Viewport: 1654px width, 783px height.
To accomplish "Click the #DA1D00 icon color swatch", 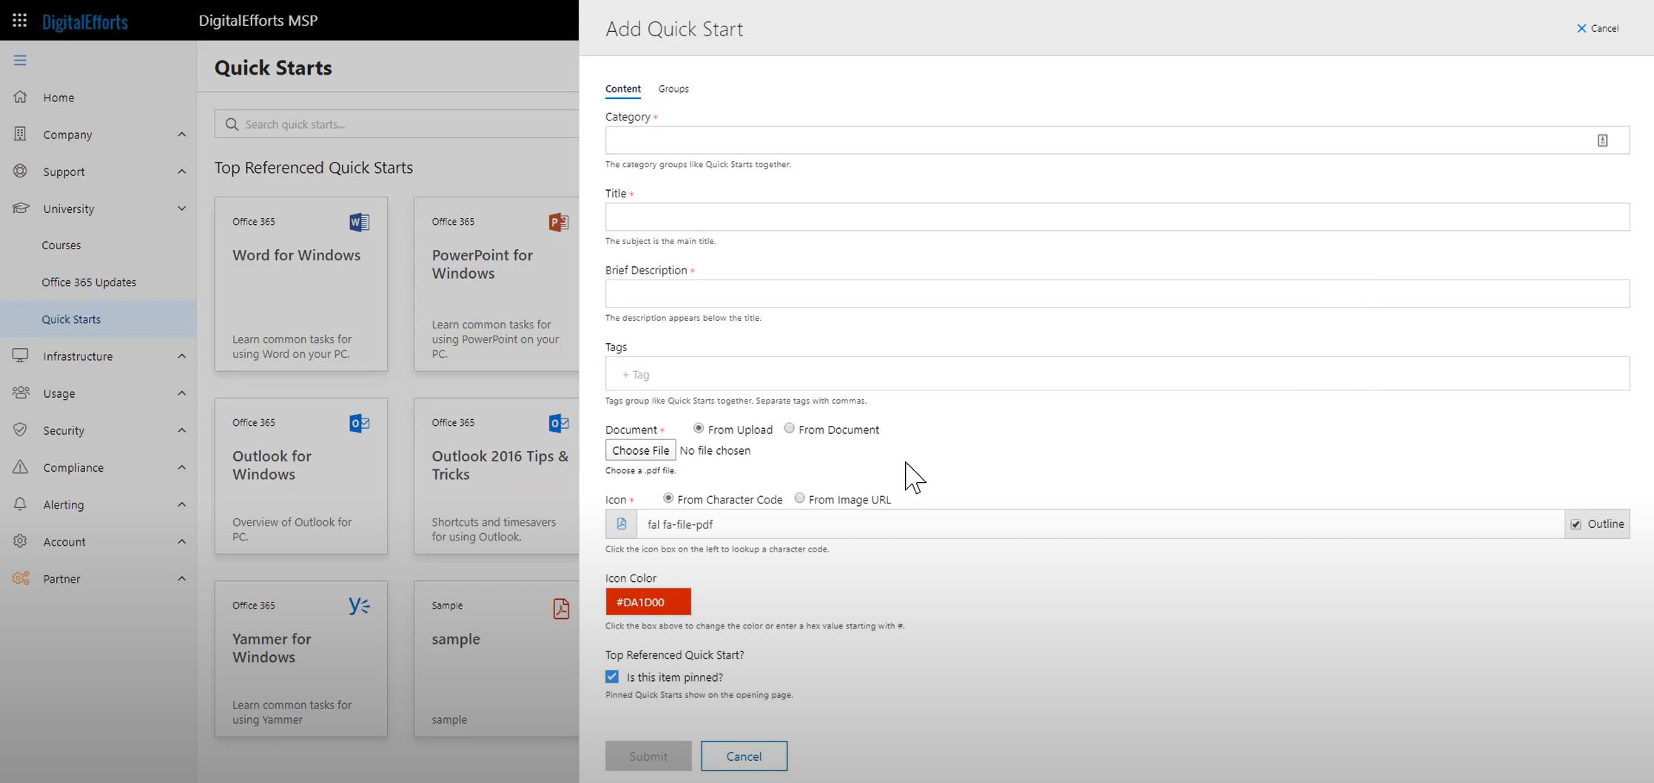I will 648,602.
